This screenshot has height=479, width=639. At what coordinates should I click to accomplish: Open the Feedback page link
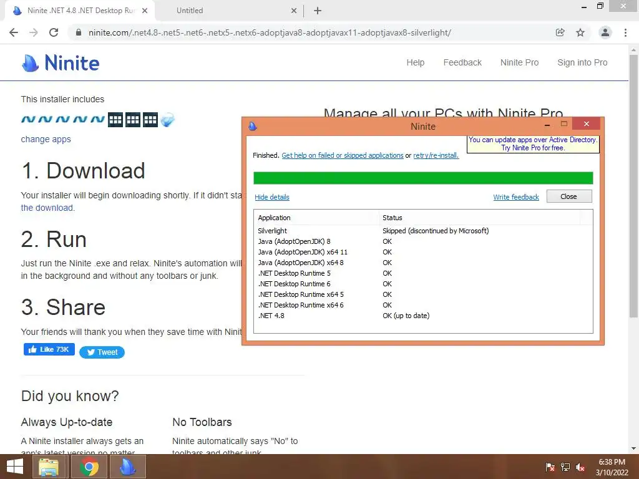pyautogui.click(x=462, y=63)
